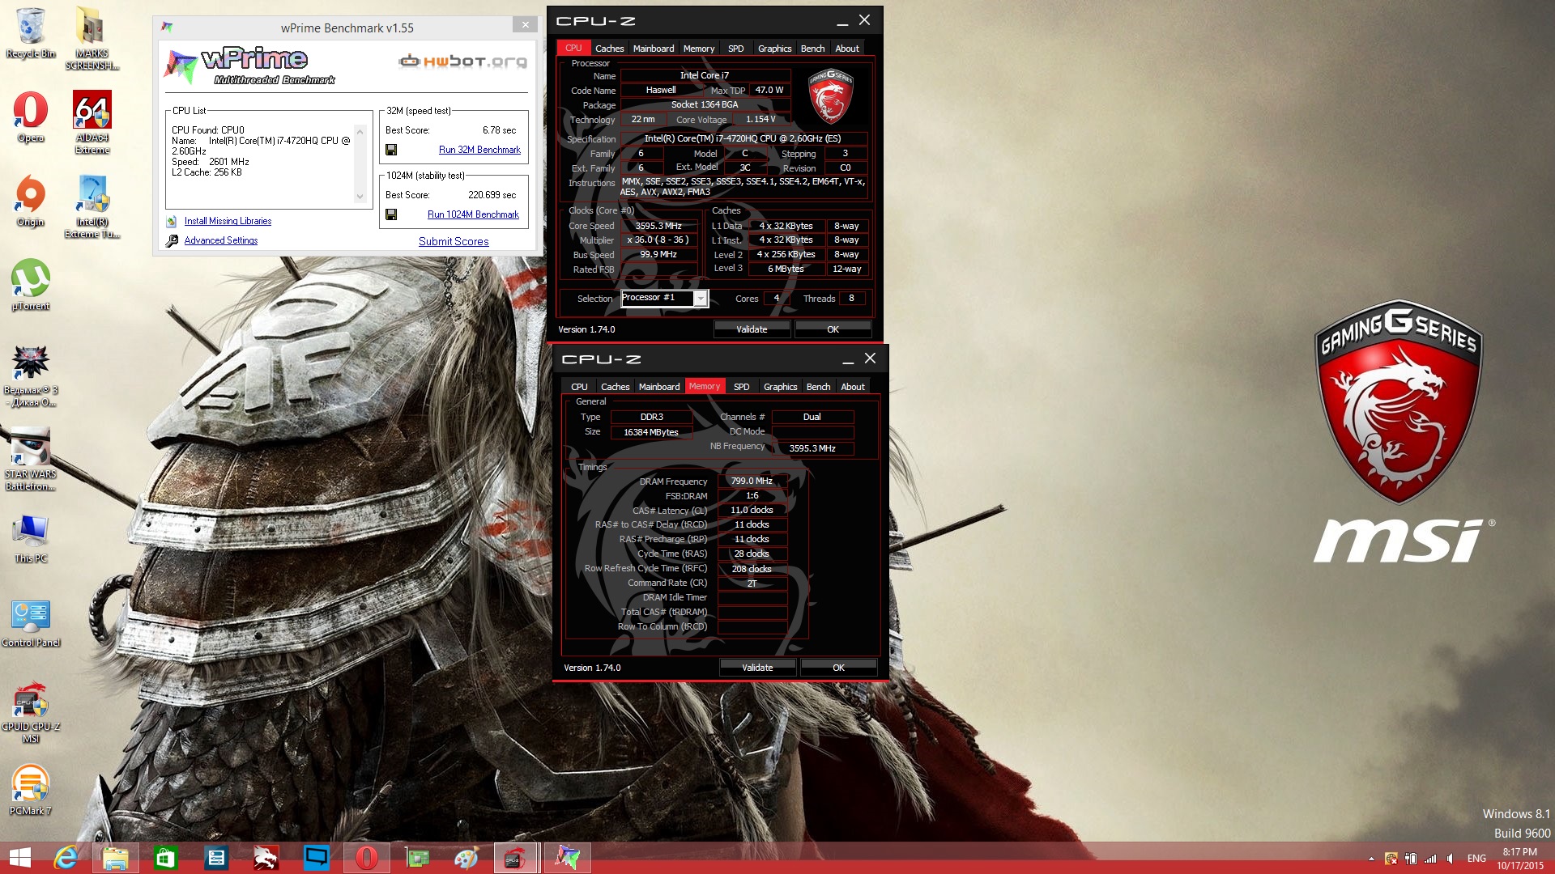1555x874 pixels.
Task: Show hidden system tray icons
Action: [x=1371, y=859]
